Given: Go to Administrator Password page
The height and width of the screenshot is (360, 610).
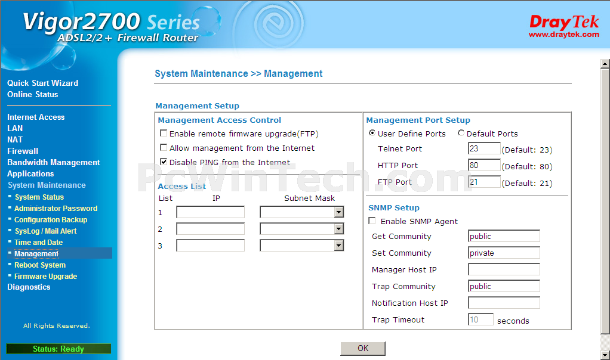Looking at the screenshot, I should [x=56, y=208].
